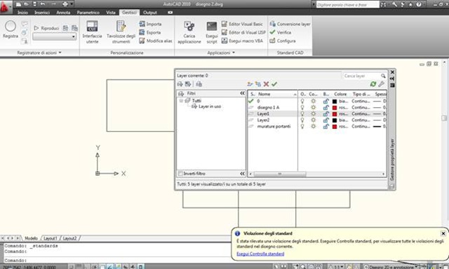Open the Output ribbon tab
Screen dimensions: 449x269
pyautogui.click(x=150, y=13)
